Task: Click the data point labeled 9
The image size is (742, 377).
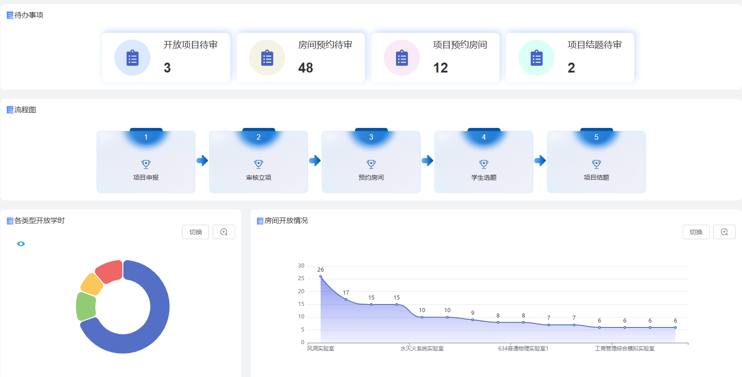Action: click(x=473, y=320)
